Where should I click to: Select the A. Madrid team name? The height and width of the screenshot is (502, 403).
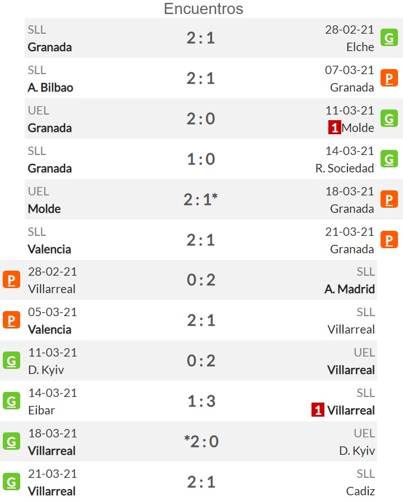click(350, 289)
